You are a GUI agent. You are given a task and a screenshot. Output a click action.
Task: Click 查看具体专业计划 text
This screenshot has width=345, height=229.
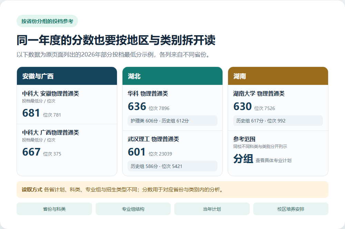(x=274, y=160)
